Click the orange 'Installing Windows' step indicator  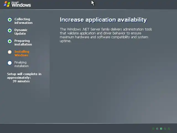pos(10,52)
